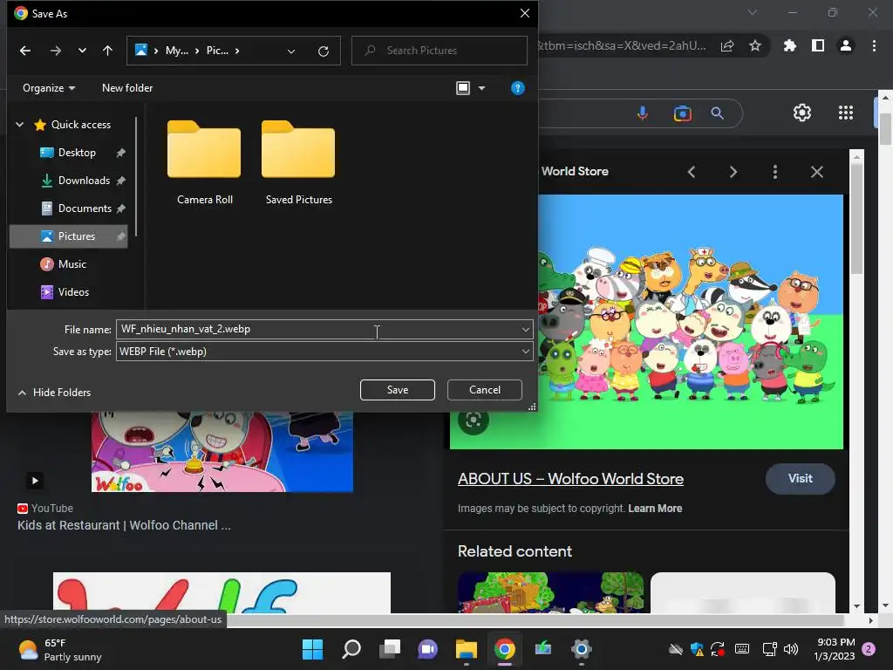Select Downloads in the sidebar
Viewport: 893px width, 670px height.
coord(84,180)
